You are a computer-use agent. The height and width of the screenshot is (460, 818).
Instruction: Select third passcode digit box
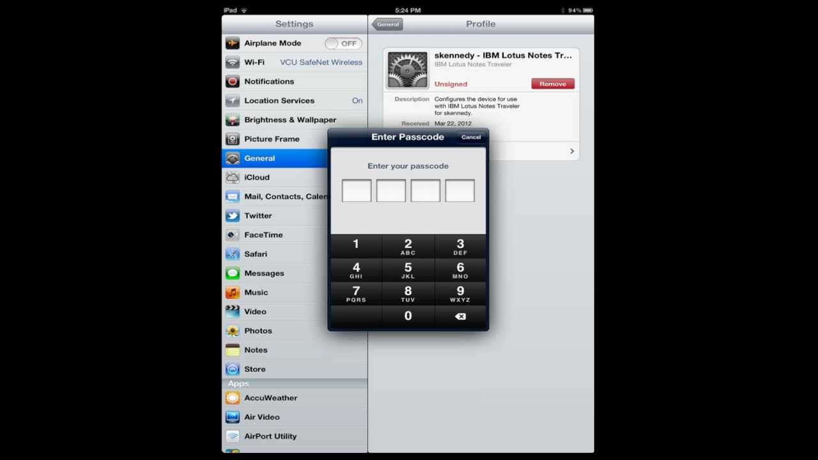click(426, 191)
